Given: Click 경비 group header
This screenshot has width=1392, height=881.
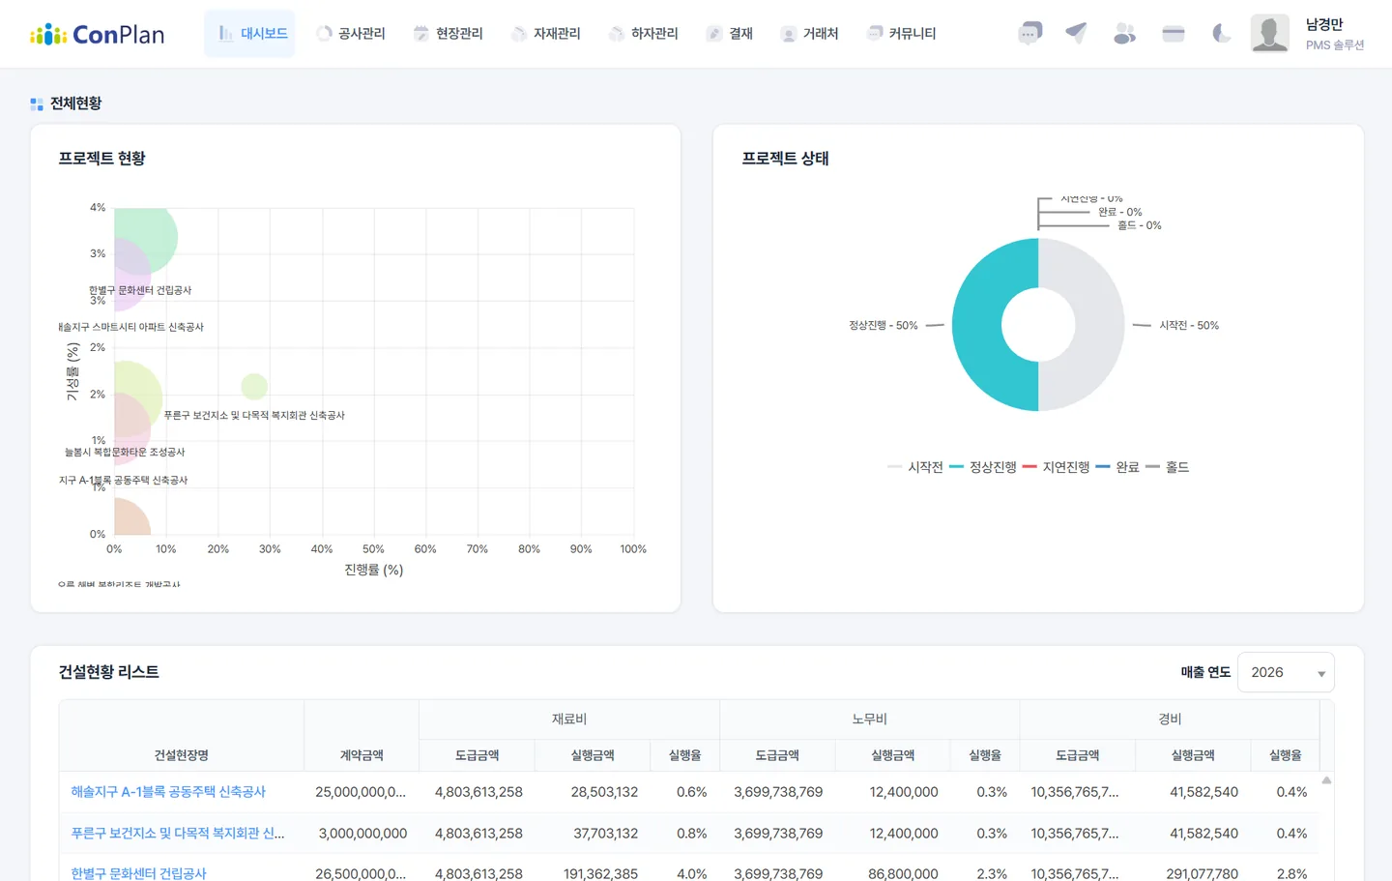Looking at the screenshot, I should pos(1170,719).
